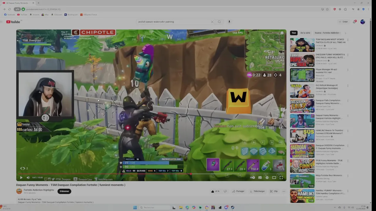Toggle the autoplay switch in the player

click(253, 178)
